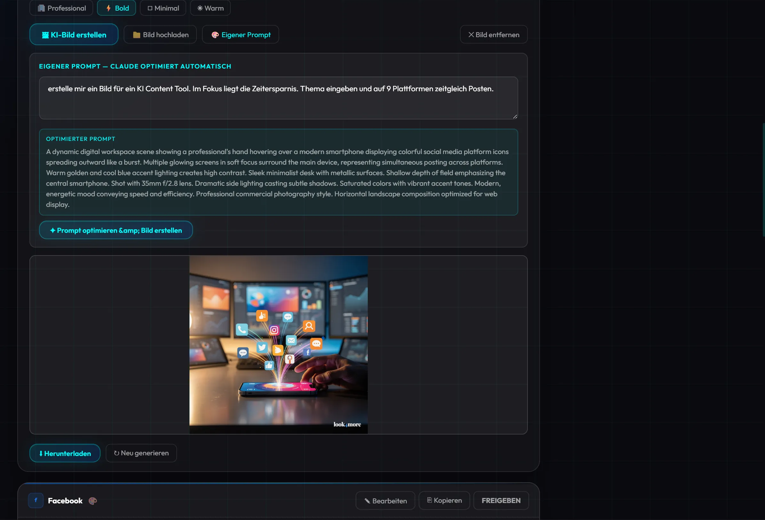
Task: Grab the prompt textarea resize handle
Action: (515, 116)
